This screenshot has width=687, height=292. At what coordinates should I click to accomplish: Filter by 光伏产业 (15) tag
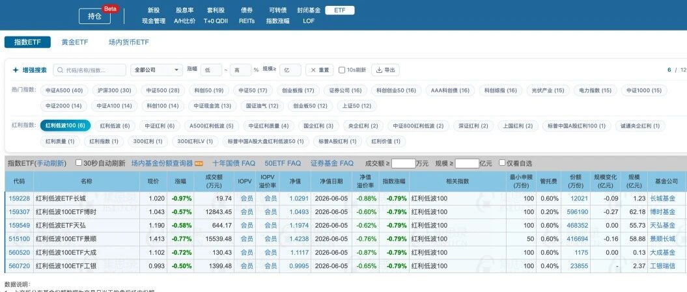548,90
